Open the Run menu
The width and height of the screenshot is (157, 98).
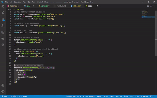point(33,2)
